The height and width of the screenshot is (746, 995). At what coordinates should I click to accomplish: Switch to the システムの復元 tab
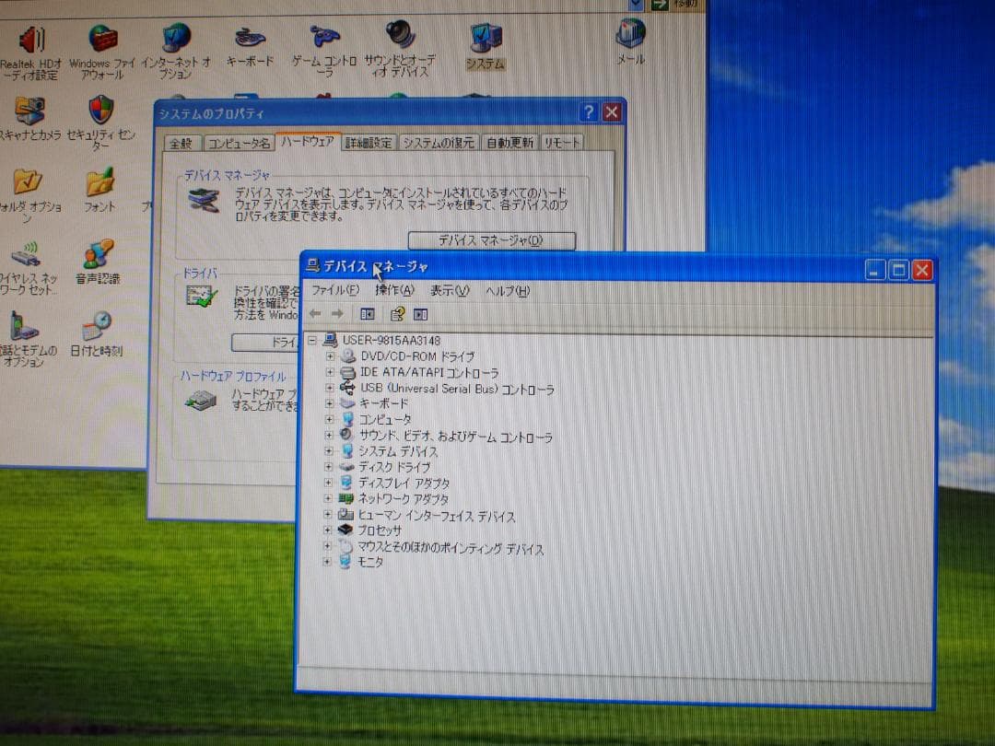tap(439, 143)
